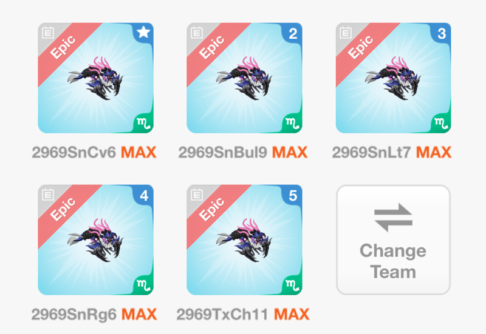Click the 2969SnRg6 MAX name label
Image resolution: width=486 pixels, height=334 pixels.
94,314
